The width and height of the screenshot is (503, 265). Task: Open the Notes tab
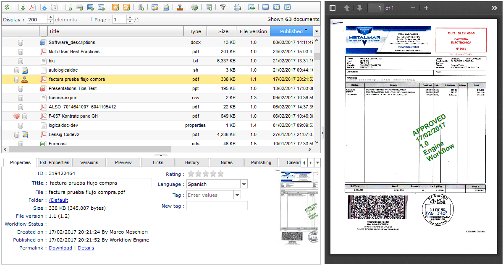click(226, 162)
